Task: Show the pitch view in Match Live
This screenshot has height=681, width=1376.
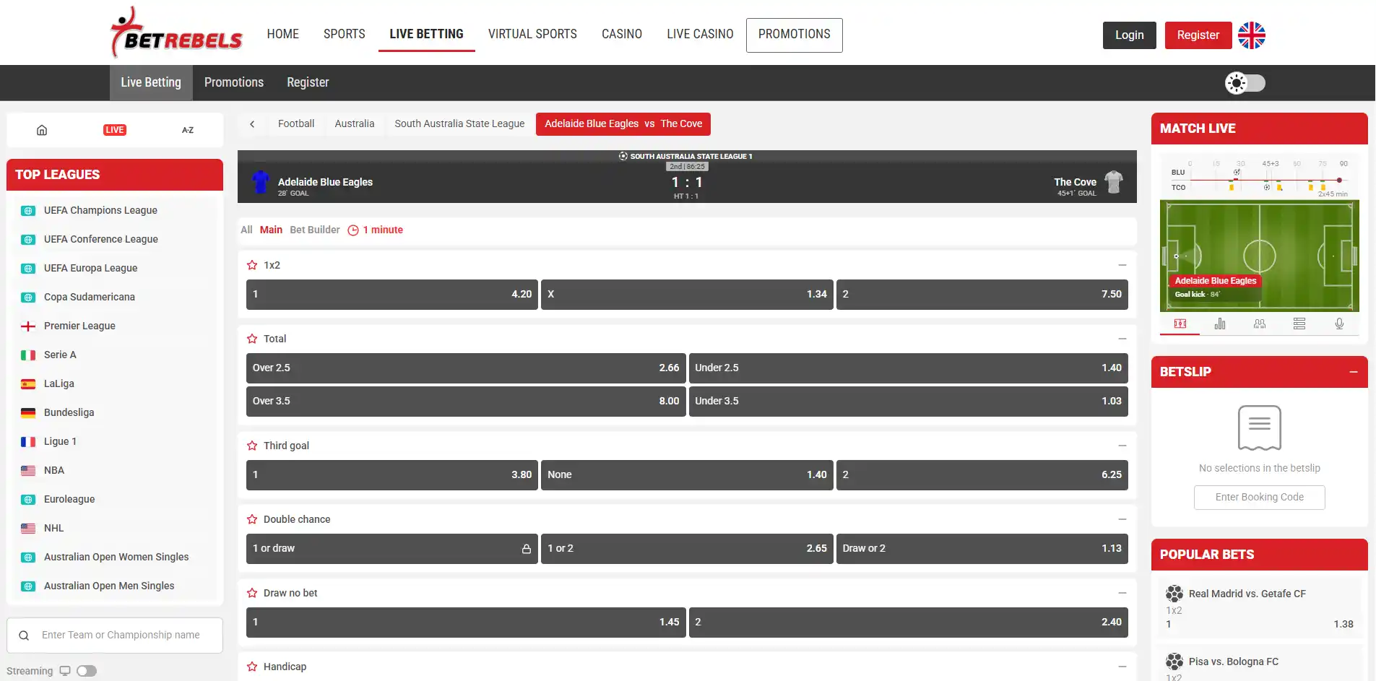Action: pyautogui.click(x=1180, y=324)
